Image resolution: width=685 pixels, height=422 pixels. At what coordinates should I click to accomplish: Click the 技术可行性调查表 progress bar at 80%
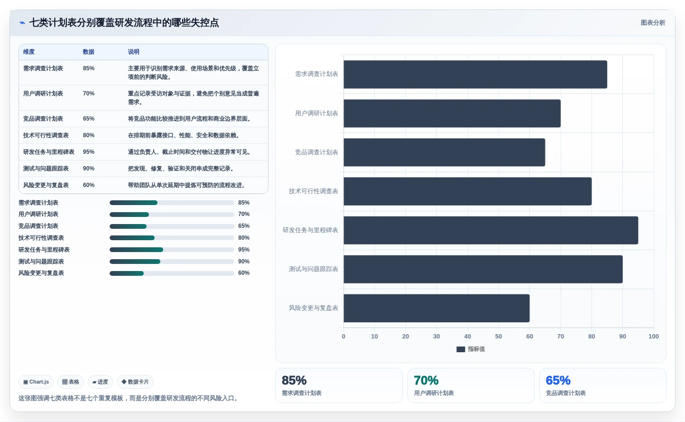tap(172, 238)
